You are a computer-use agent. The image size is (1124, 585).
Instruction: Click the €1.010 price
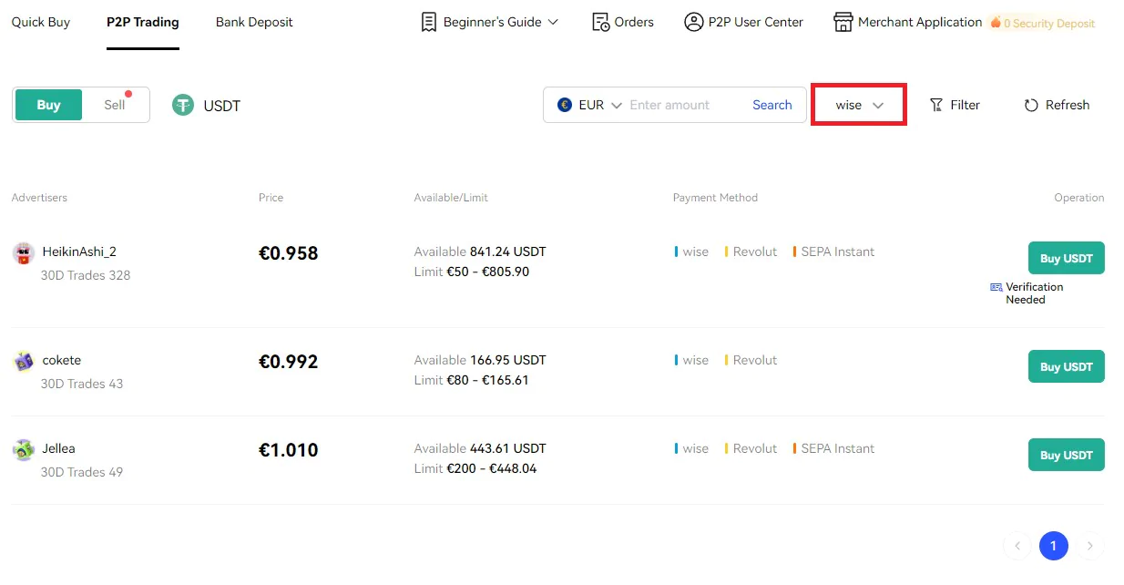pyautogui.click(x=289, y=450)
